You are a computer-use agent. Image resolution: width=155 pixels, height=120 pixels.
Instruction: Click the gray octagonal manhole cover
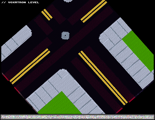65,35
